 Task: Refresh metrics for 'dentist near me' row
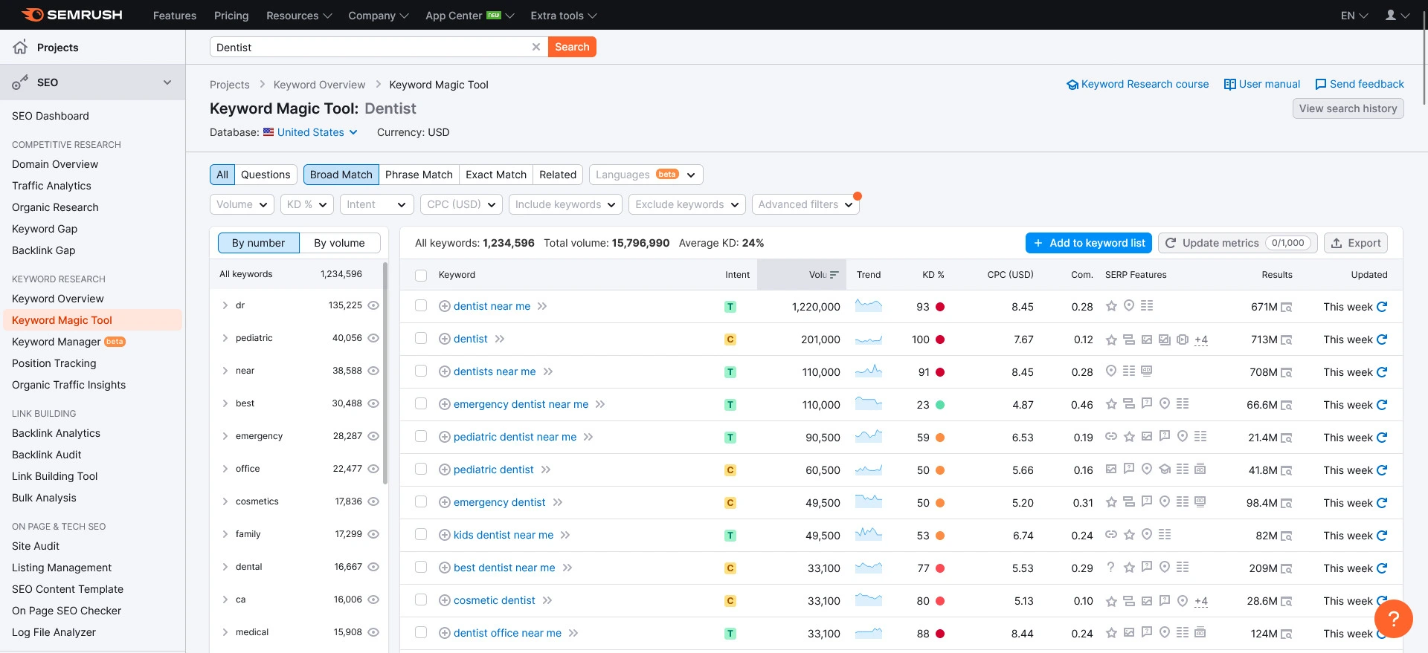point(1382,306)
